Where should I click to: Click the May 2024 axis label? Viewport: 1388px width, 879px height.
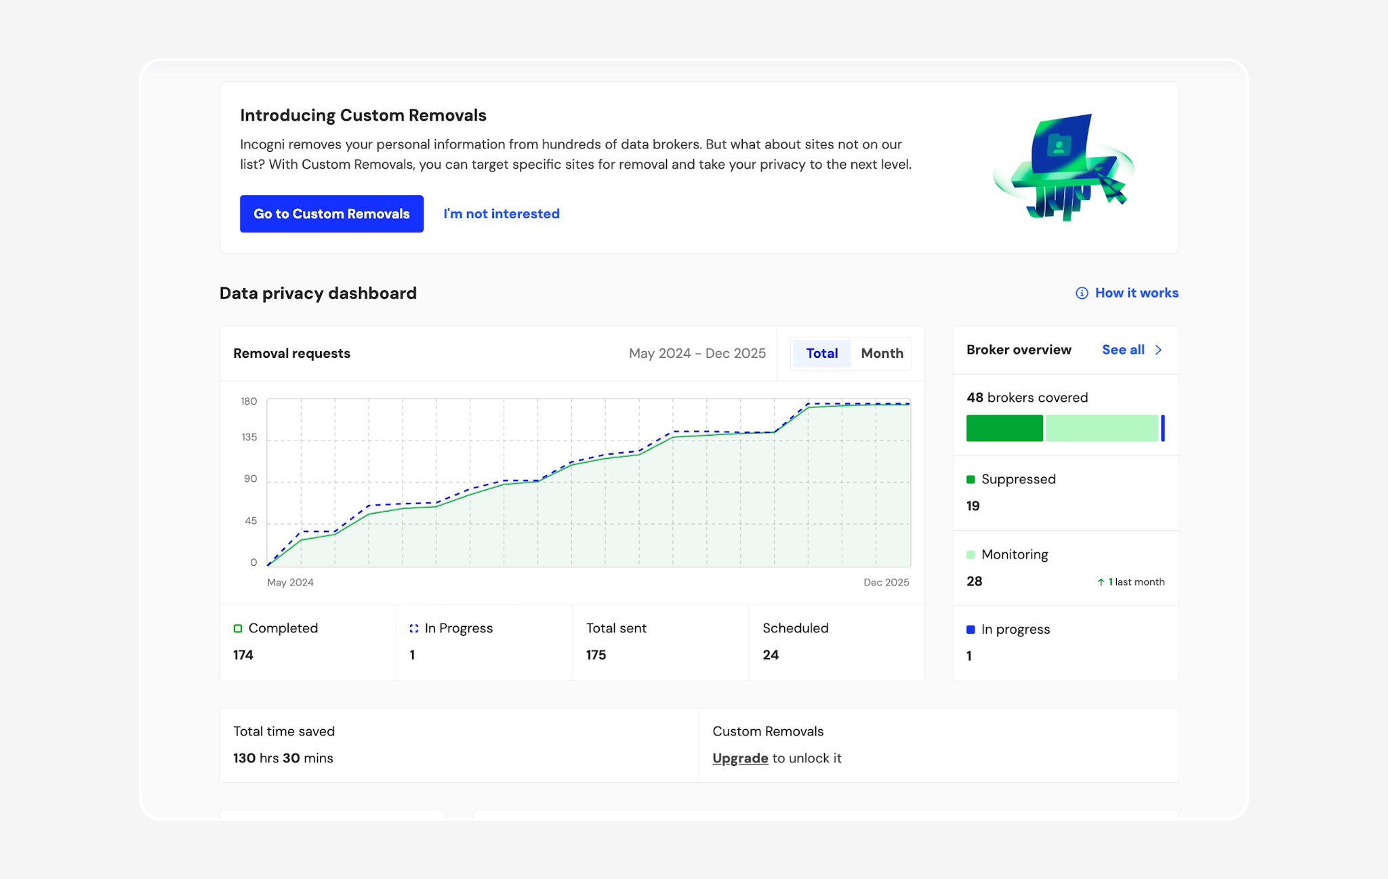(x=290, y=582)
